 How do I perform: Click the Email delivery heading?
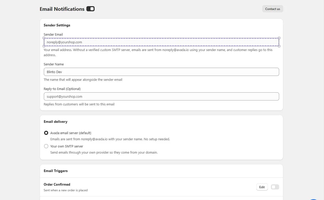coord(56,122)
